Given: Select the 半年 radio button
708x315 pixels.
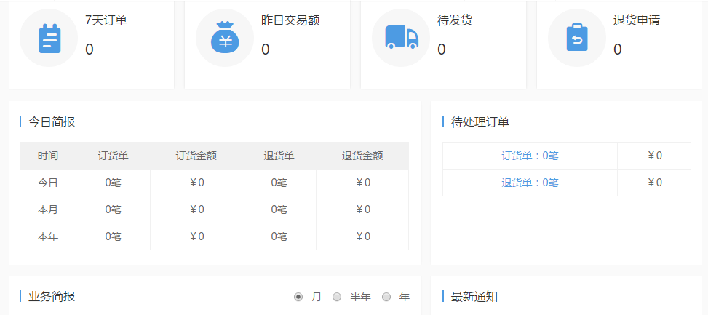Looking at the screenshot, I should pyautogui.click(x=337, y=297).
